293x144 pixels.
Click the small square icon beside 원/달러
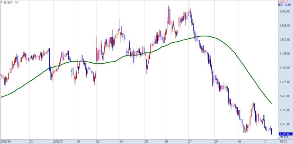point(2,2)
